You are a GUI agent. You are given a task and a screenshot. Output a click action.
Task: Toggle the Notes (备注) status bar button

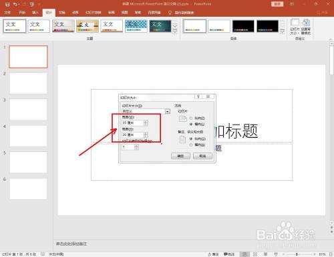click(x=213, y=254)
